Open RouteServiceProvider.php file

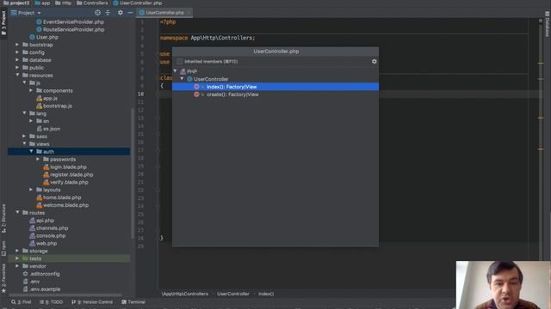[x=73, y=29]
